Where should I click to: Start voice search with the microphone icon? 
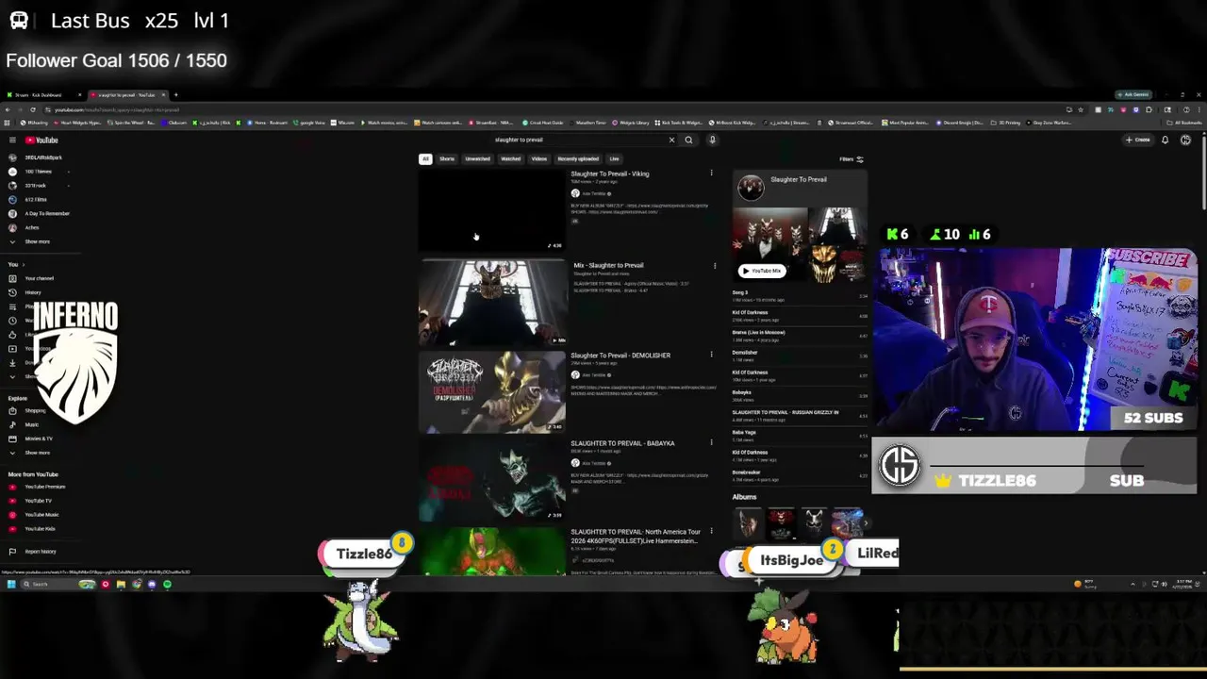coord(712,140)
